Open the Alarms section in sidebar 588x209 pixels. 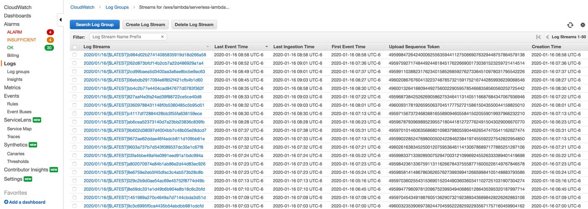(12, 24)
